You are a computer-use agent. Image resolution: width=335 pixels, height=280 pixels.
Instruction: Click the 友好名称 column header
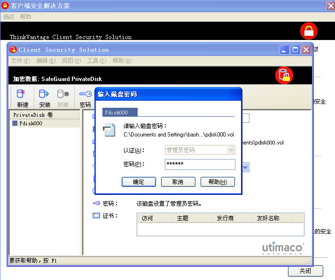tap(272, 218)
